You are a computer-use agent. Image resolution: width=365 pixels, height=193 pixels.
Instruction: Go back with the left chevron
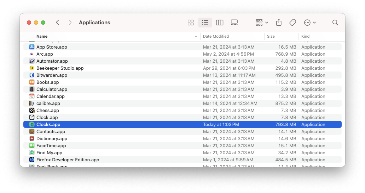(x=58, y=23)
